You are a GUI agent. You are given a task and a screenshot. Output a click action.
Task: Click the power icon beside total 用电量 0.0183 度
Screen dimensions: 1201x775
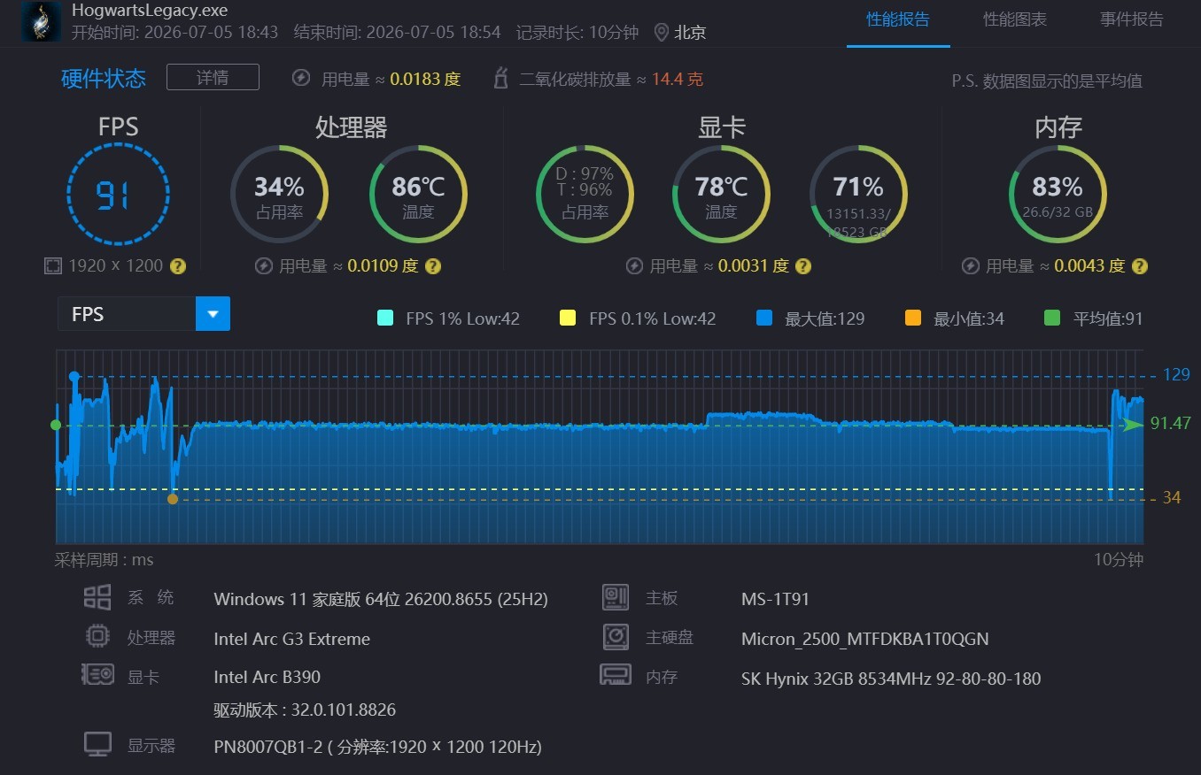(301, 78)
